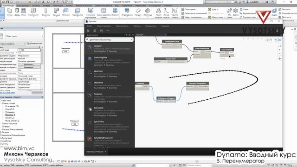
Task: Select the Пандус (Ramp) tool
Action: [138, 12]
